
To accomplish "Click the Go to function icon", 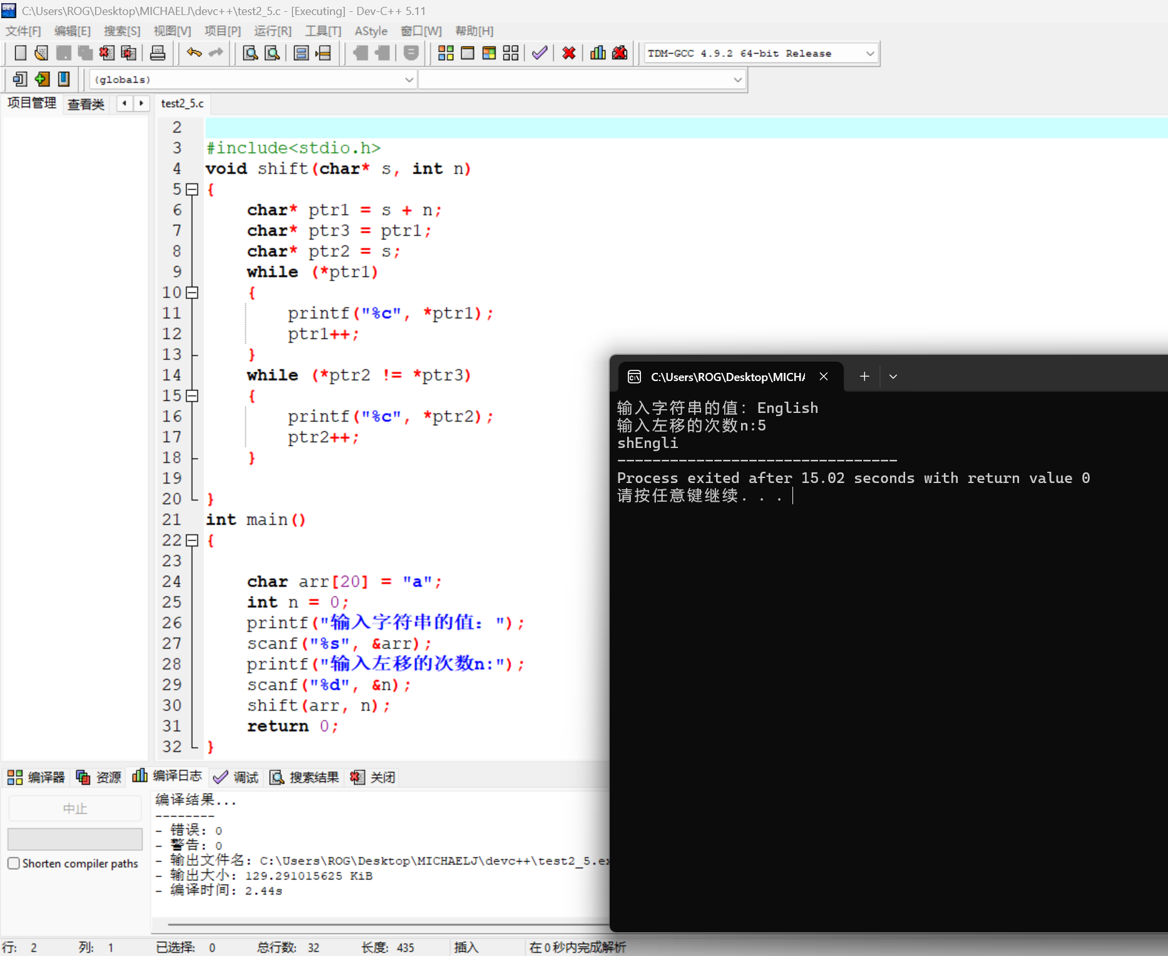I will coord(301,53).
